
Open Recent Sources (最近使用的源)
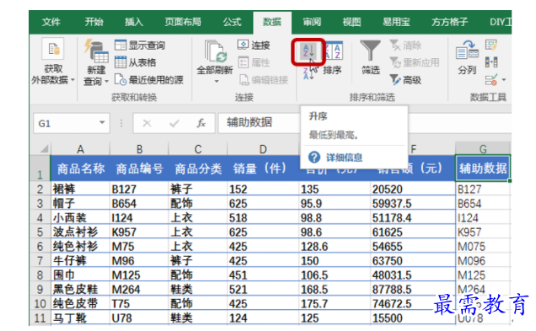(x=148, y=80)
